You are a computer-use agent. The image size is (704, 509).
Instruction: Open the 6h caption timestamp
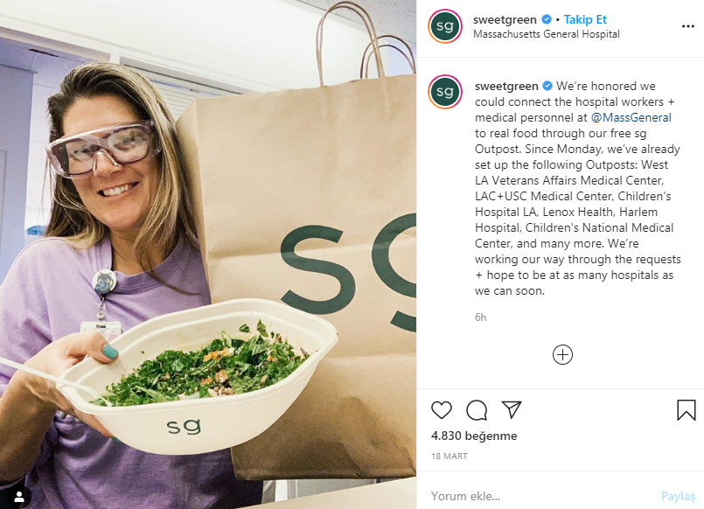tap(480, 317)
